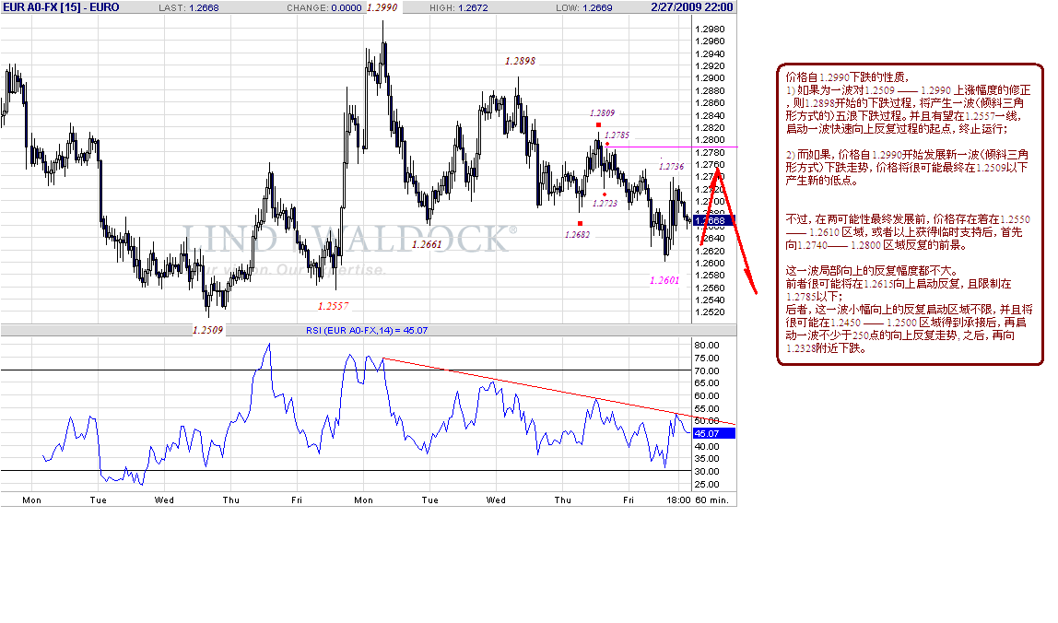Click RSI axis label 35.00
The image size is (1058, 623).
point(707,459)
